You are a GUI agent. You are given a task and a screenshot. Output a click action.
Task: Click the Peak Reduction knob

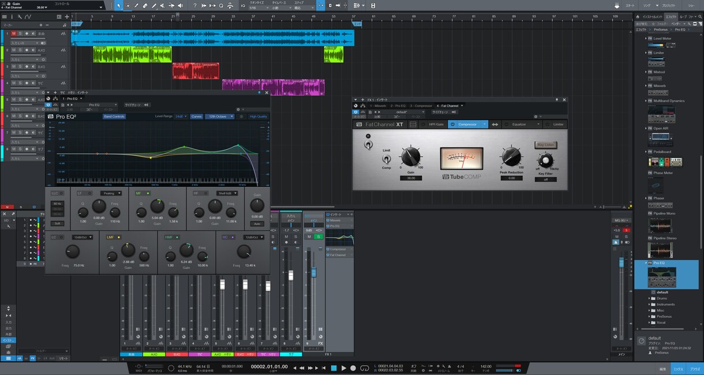(511, 156)
